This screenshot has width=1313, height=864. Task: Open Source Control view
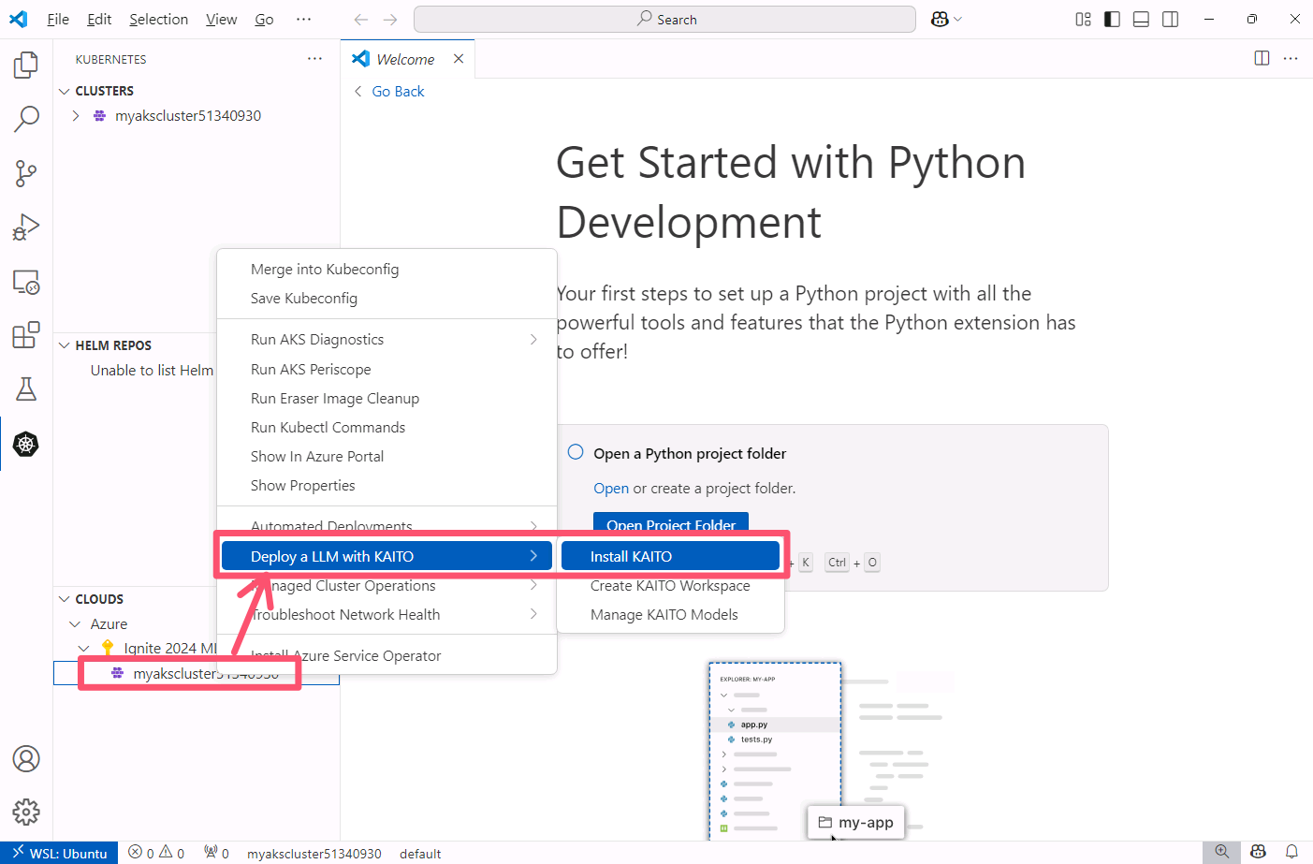tap(26, 173)
